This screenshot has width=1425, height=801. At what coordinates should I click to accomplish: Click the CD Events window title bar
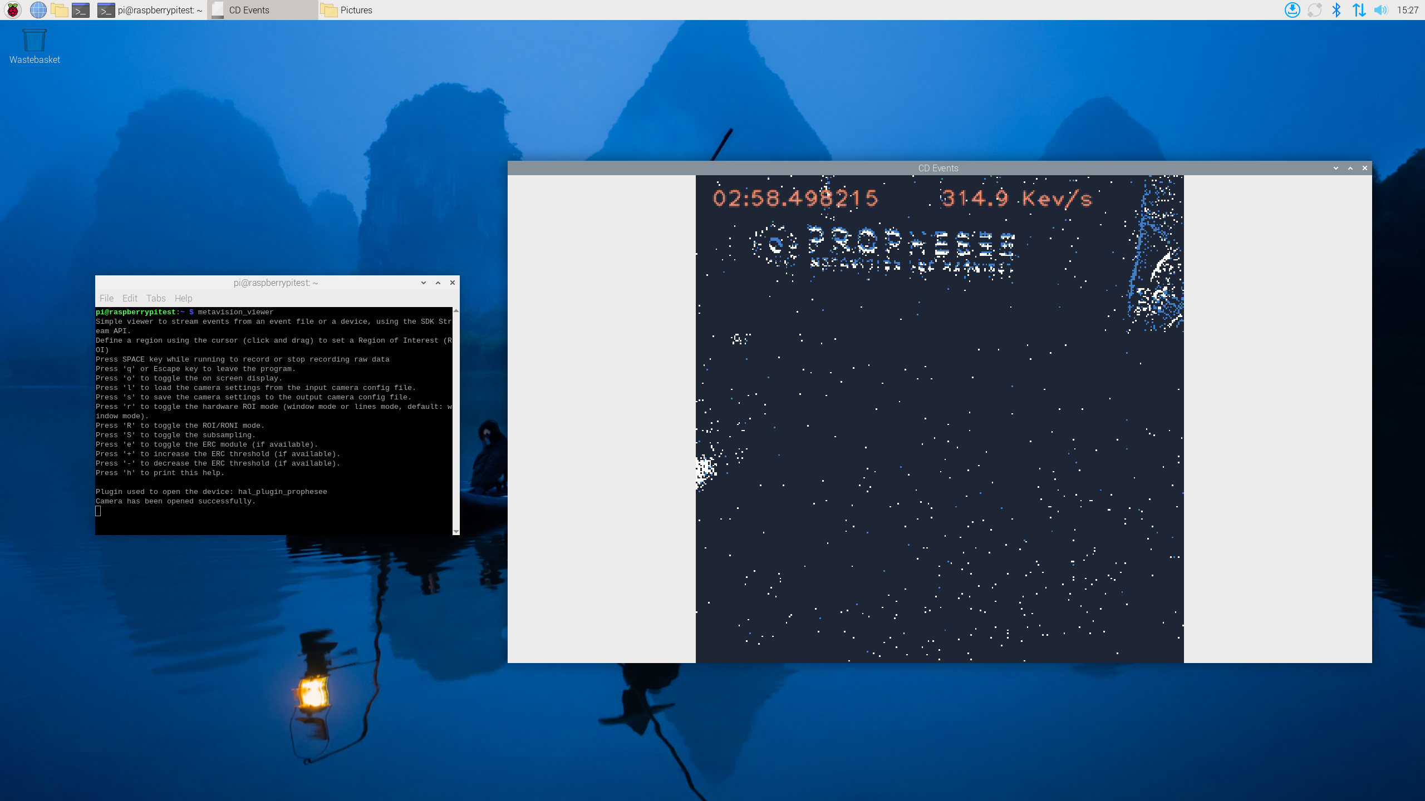pyautogui.click(x=938, y=168)
